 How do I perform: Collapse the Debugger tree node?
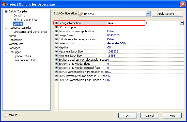click(6, 52)
